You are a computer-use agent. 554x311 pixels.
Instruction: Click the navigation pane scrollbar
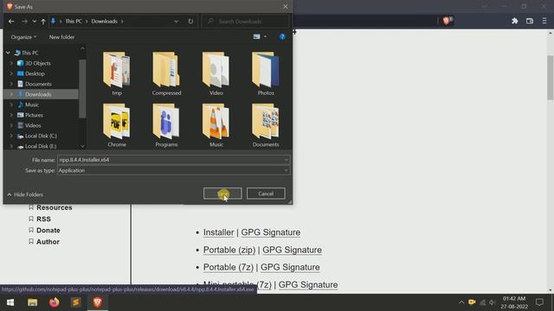click(82, 88)
